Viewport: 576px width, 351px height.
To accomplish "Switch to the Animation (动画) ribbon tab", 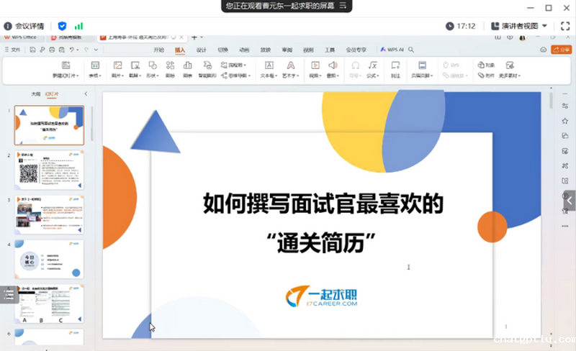I will point(244,50).
